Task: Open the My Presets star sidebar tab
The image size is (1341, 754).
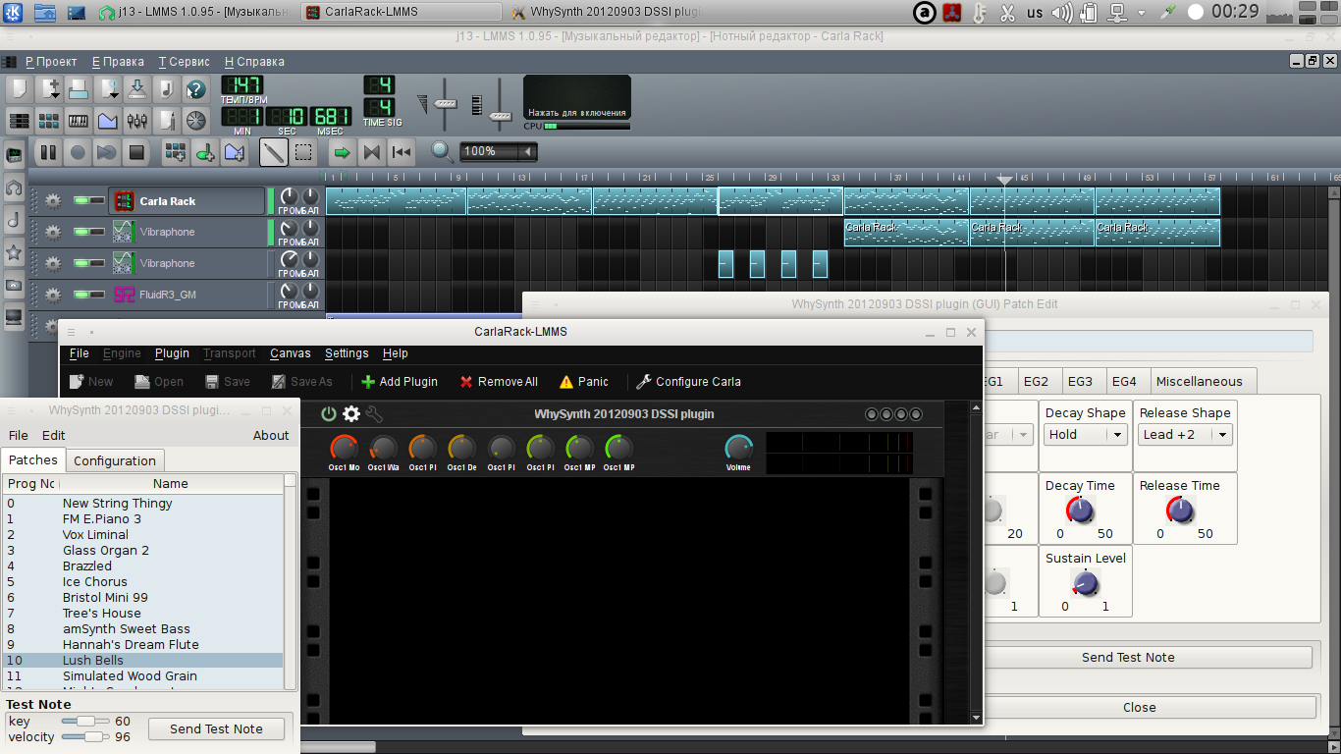Action: [14, 252]
